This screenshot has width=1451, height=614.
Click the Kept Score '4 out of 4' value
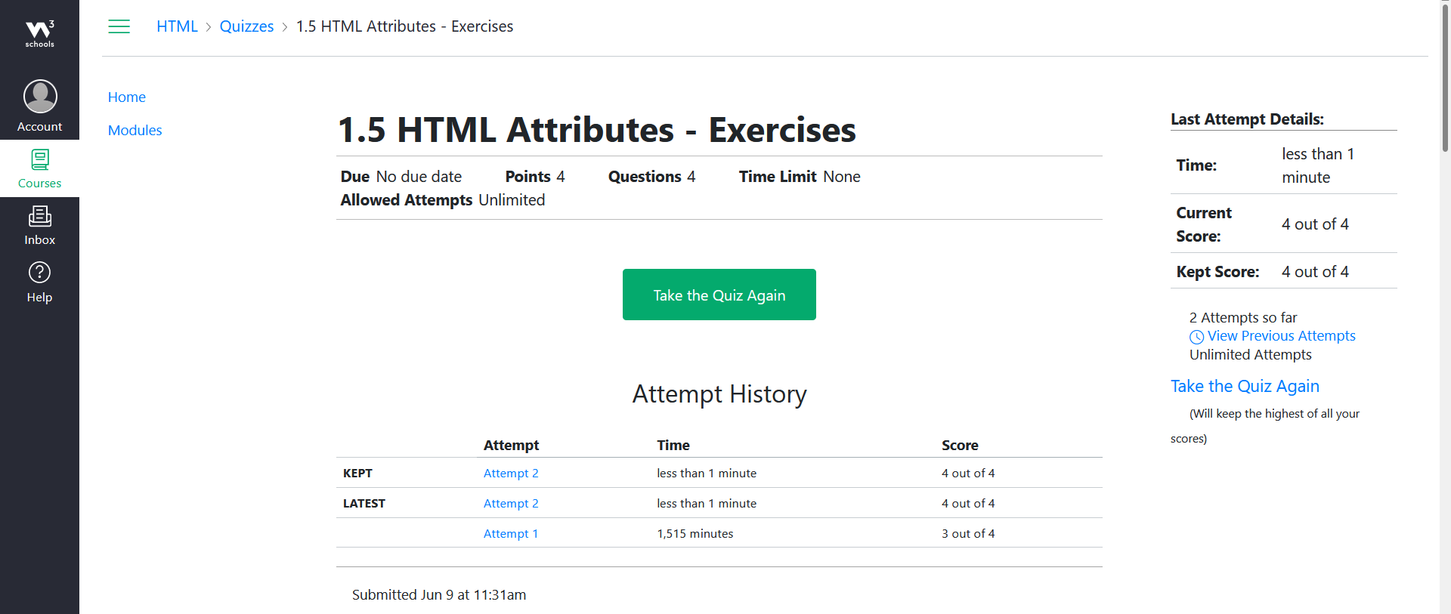[1315, 271]
